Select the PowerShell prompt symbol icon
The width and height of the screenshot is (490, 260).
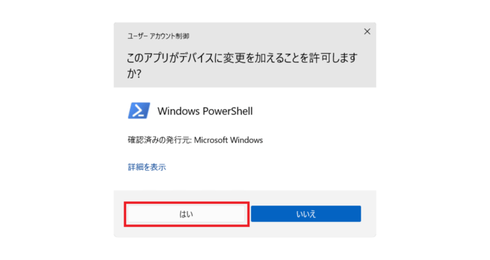[x=139, y=111]
